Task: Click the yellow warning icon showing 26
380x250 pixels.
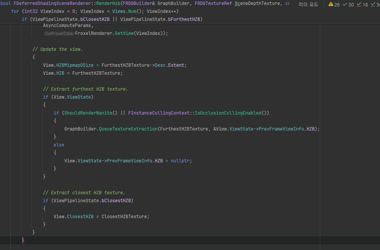Action: coord(334,5)
